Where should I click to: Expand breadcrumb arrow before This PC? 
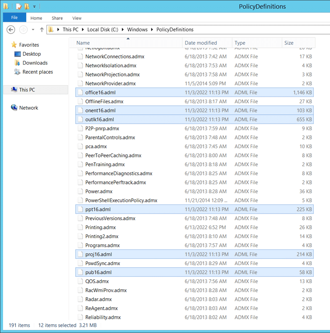[58, 30]
